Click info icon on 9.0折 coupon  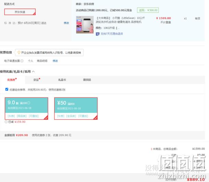pyautogui.click(x=29, y=103)
